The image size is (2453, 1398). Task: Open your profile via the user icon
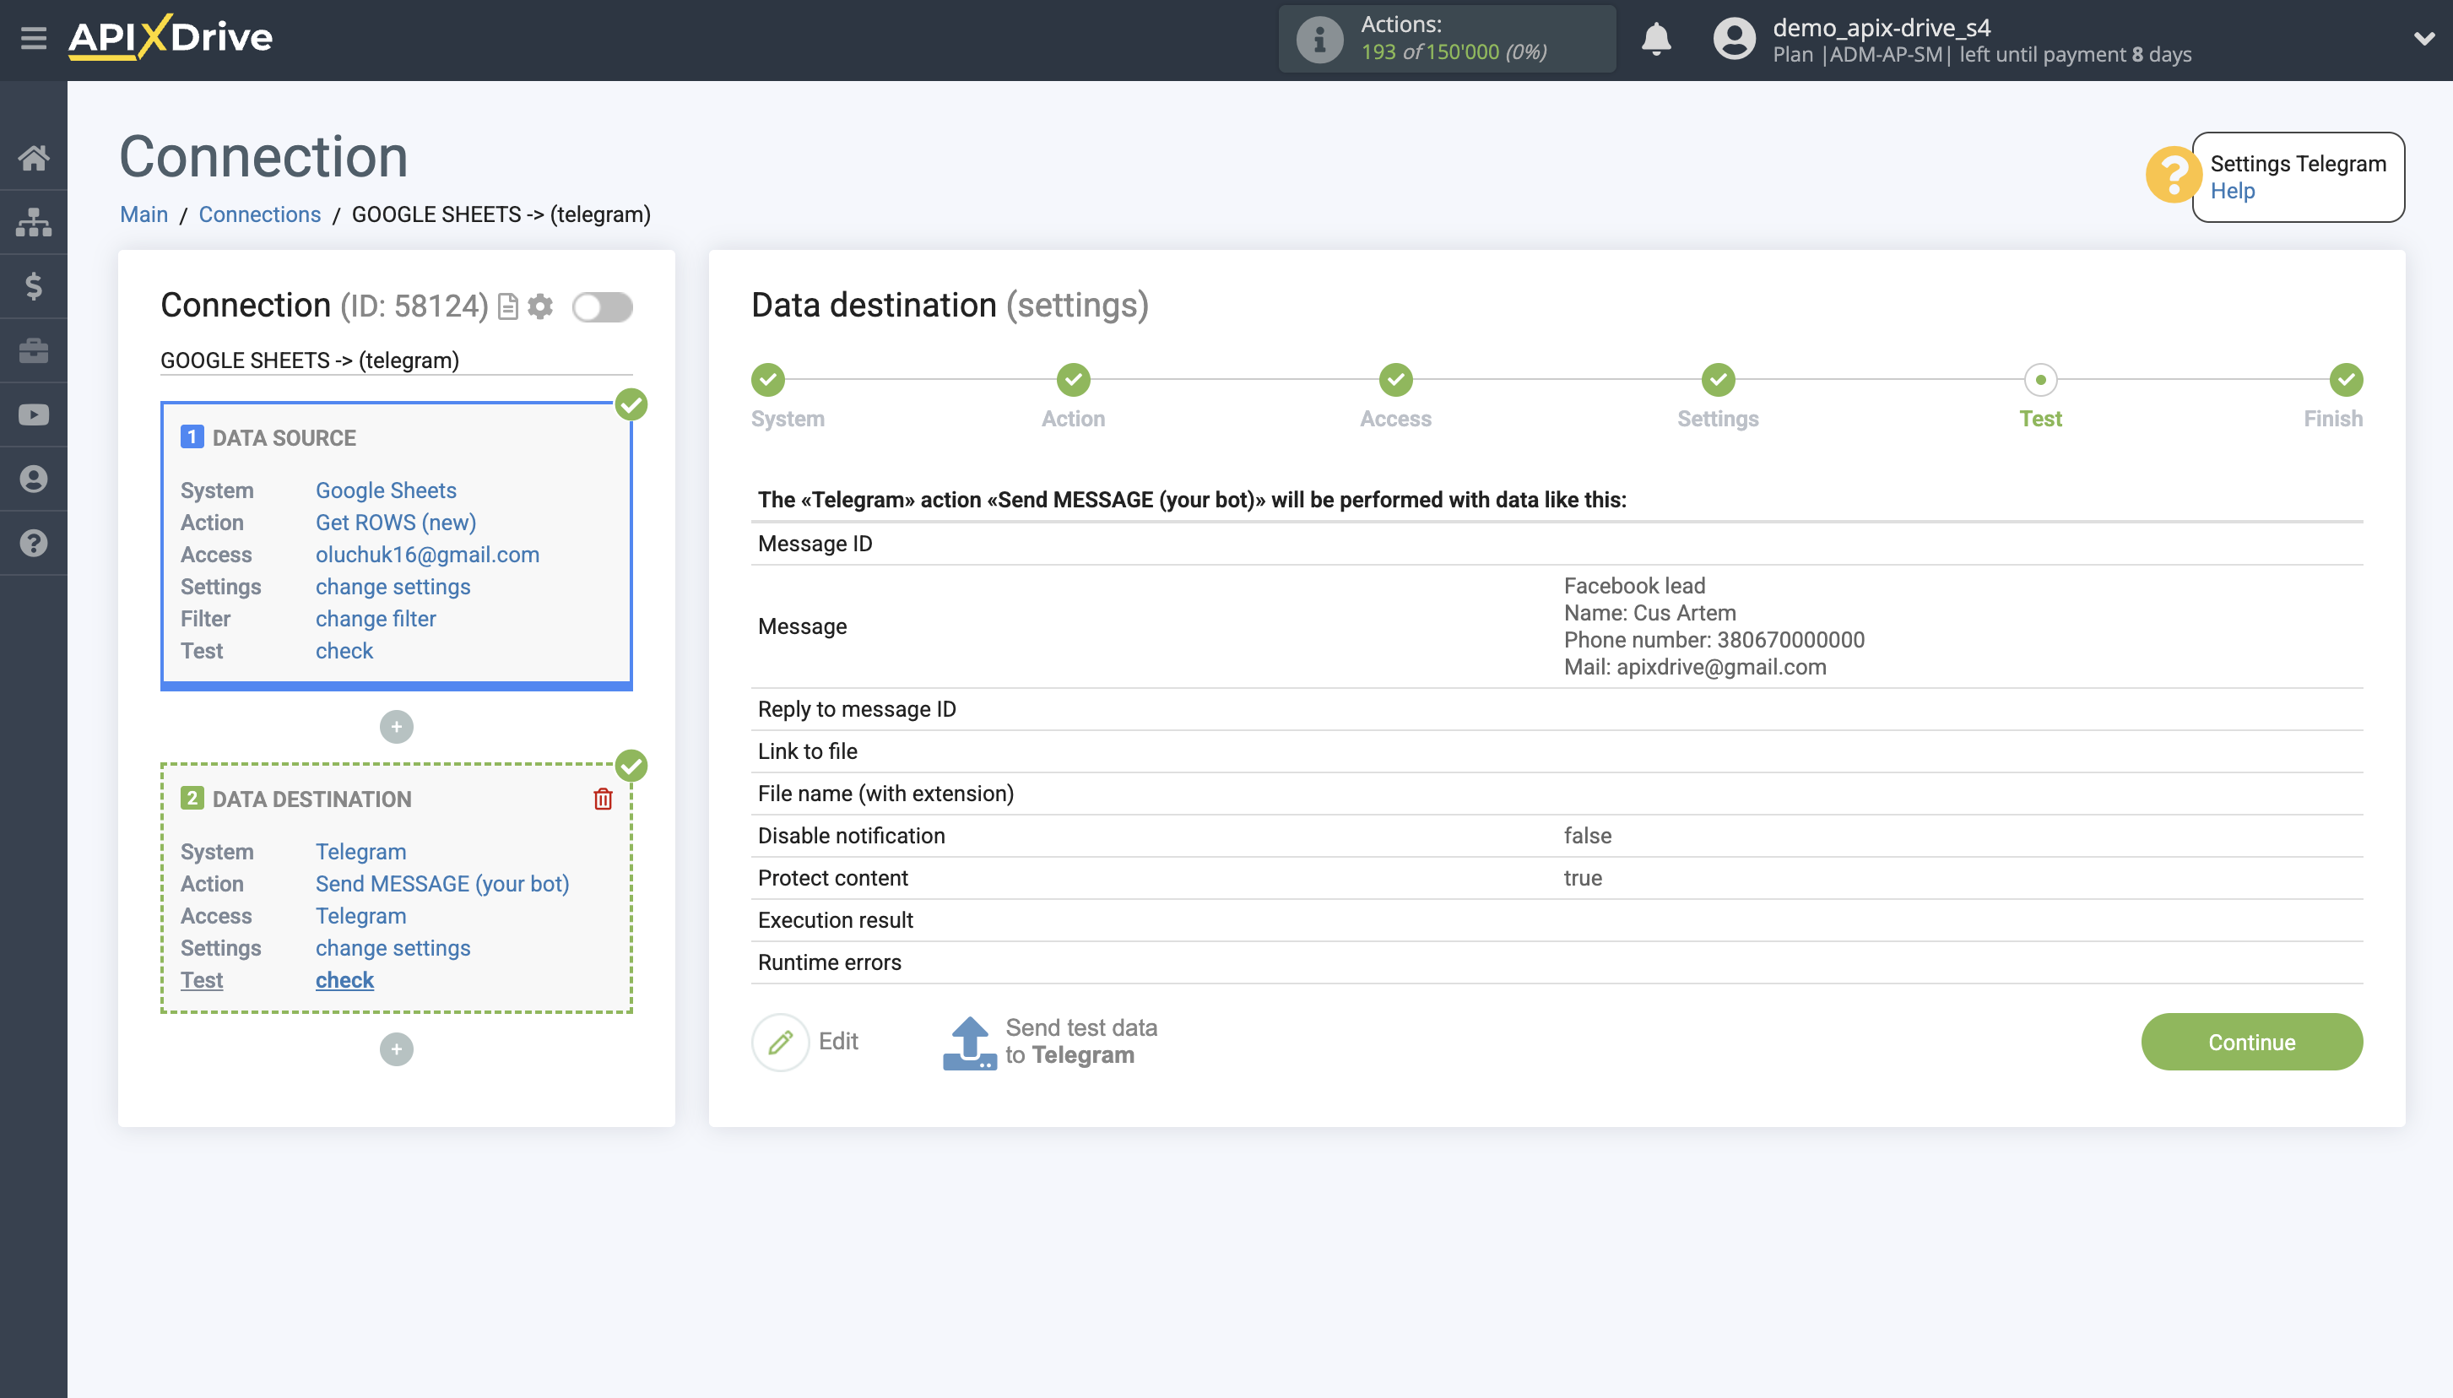(x=35, y=478)
